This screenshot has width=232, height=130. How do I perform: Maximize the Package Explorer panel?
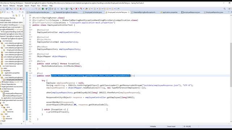click(x=22, y=12)
